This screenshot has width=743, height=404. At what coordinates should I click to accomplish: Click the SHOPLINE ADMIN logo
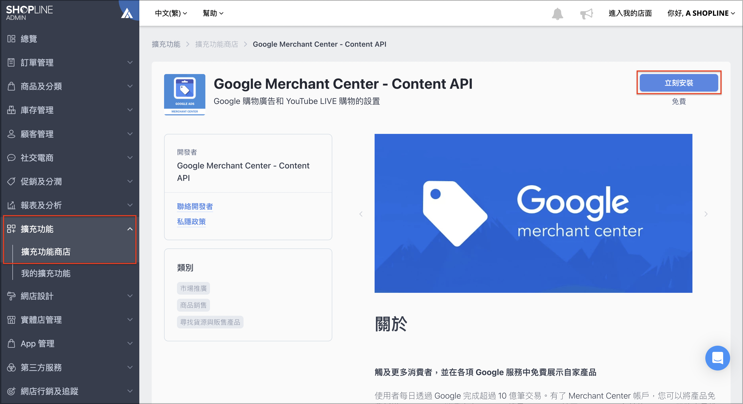tap(29, 13)
